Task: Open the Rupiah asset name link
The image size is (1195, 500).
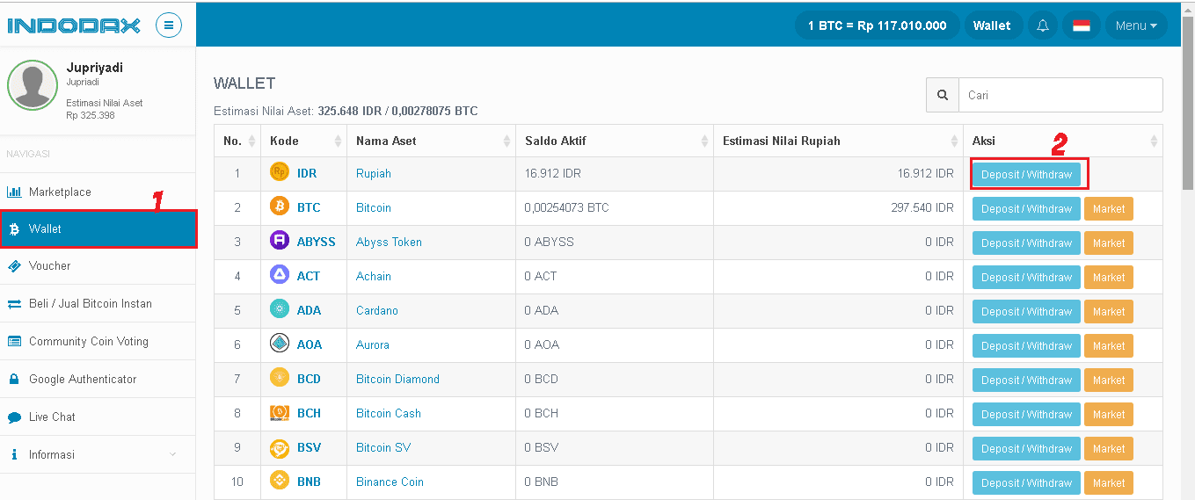Action: (x=374, y=173)
